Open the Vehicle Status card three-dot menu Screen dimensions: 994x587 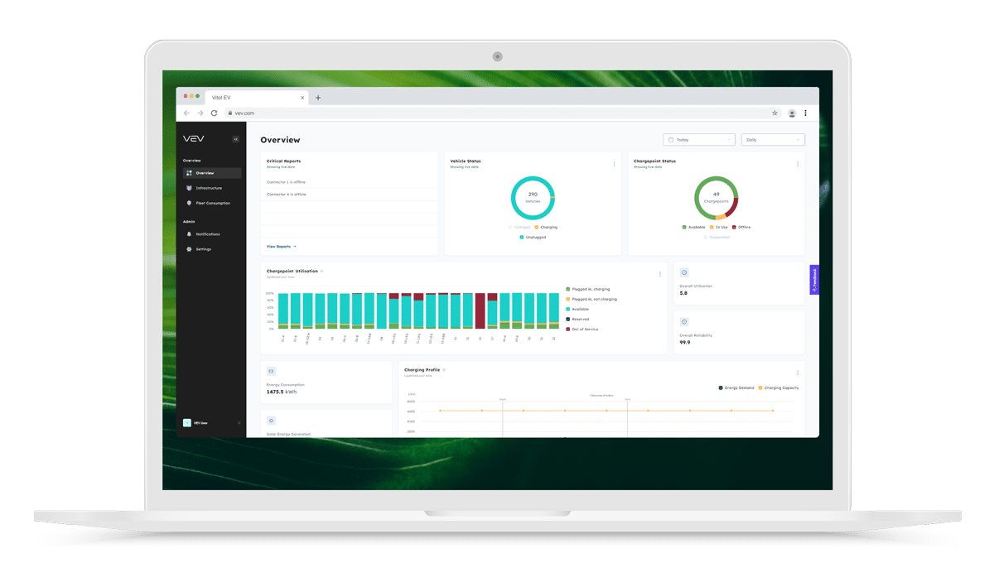(x=614, y=162)
